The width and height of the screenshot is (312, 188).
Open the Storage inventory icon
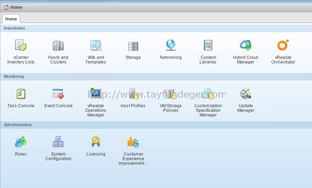[x=133, y=46]
